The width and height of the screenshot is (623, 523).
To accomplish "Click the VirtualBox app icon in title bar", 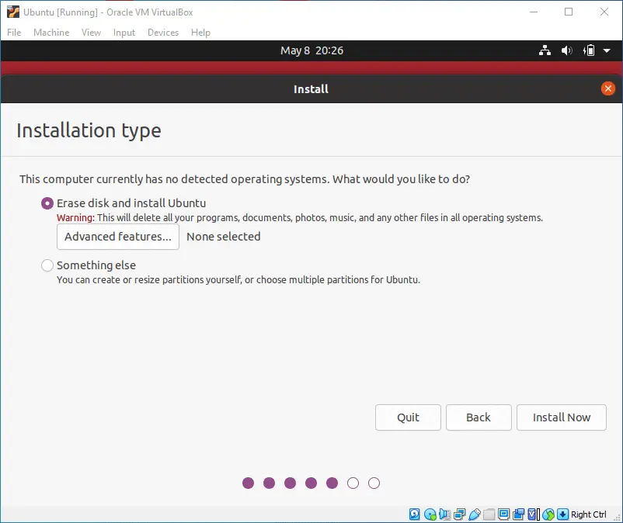I will [x=12, y=12].
